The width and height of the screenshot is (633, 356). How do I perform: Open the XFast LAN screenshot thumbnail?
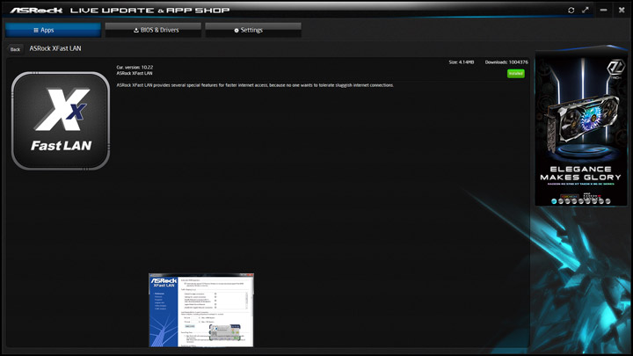pyautogui.click(x=201, y=310)
